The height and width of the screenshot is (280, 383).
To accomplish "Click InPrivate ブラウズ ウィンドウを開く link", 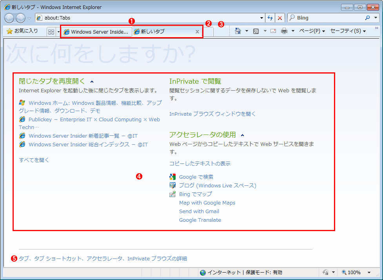I will click(212, 114).
